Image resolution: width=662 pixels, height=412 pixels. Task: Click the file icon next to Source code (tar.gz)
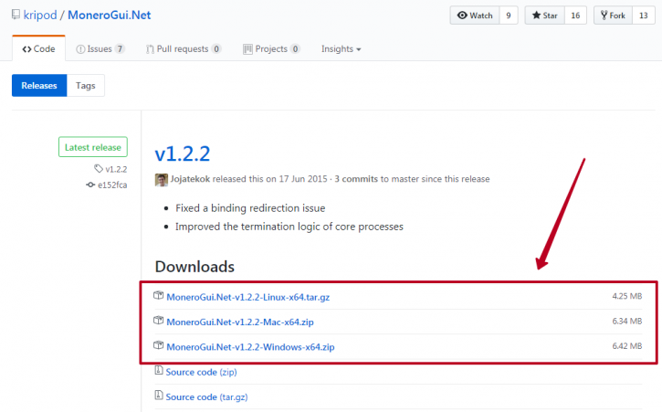[x=159, y=395]
